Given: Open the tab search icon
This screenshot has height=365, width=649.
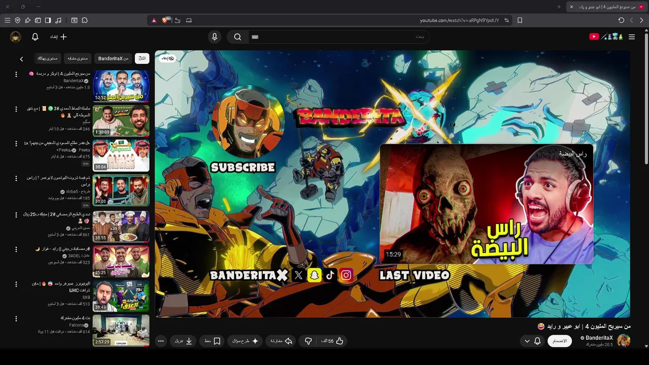Looking at the screenshot, I should coord(74,20).
